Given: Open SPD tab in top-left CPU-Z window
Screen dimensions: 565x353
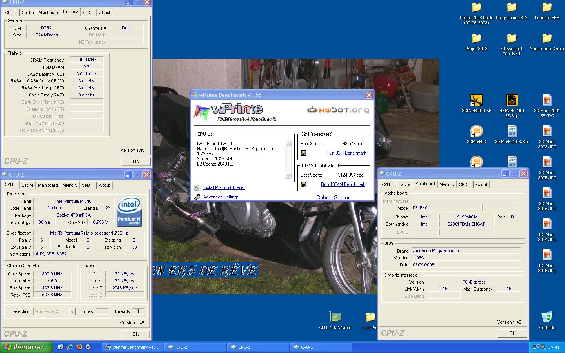Looking at the screenshot, I should (87, 13).
